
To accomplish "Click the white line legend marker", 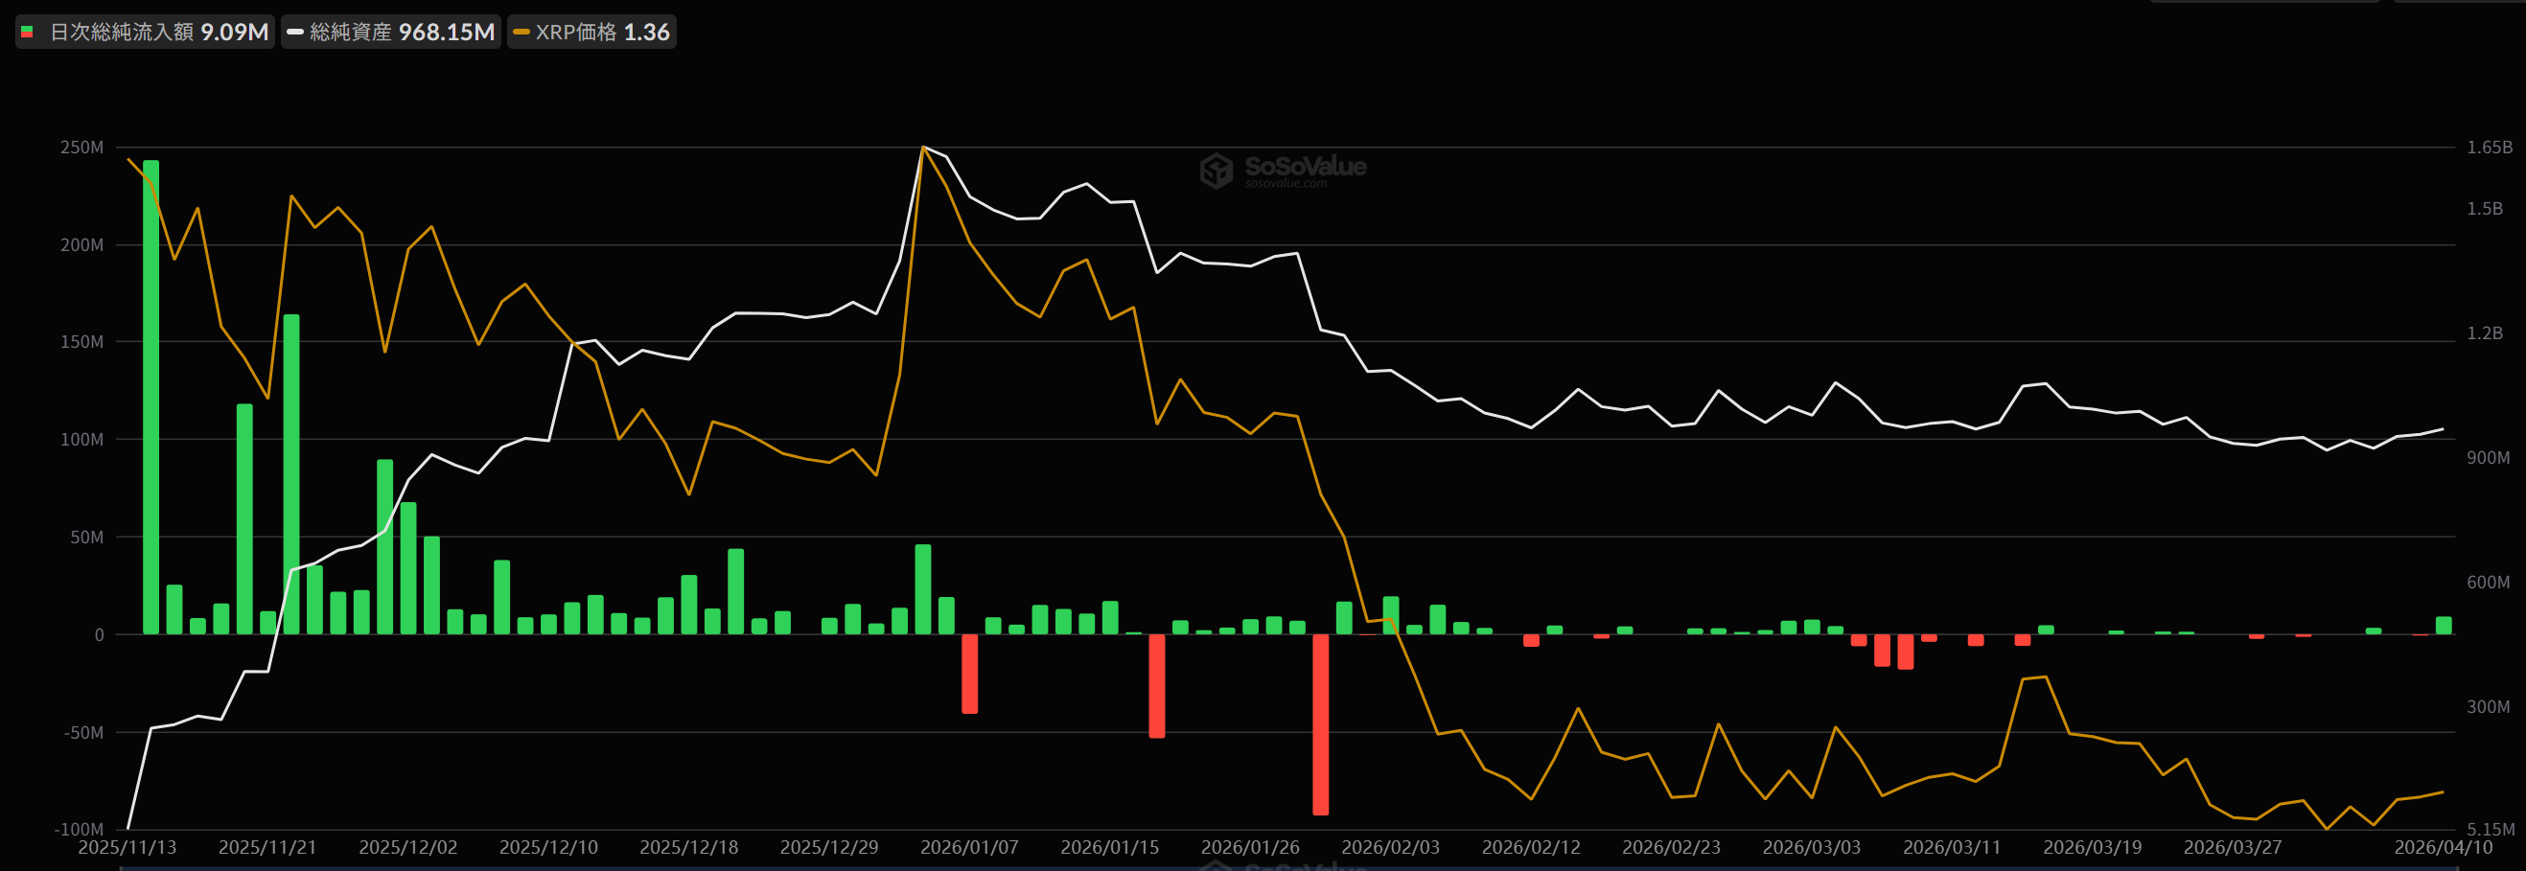I will (294, 33).
